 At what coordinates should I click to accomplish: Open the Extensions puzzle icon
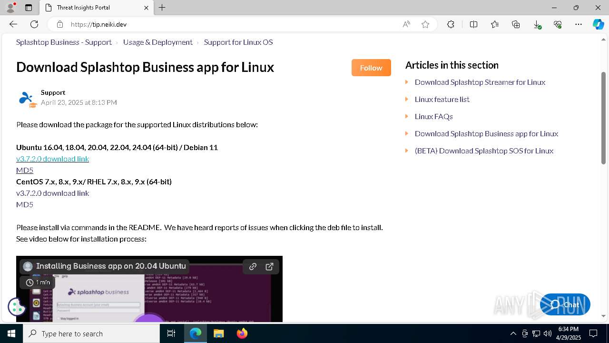[451, 24]
